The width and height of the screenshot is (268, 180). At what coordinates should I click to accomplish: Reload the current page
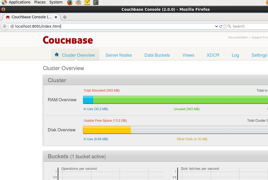(221, 26)
